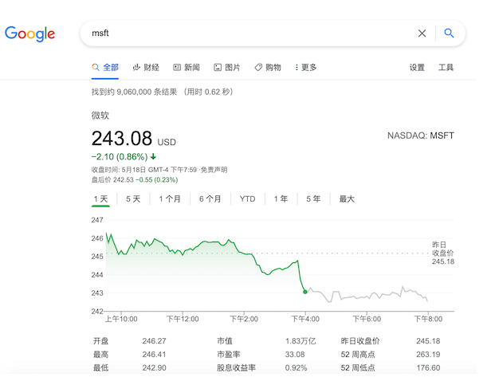Click the 下午4:00 axis label
This screenshot has height=389, width=495.
coord(305,319)
